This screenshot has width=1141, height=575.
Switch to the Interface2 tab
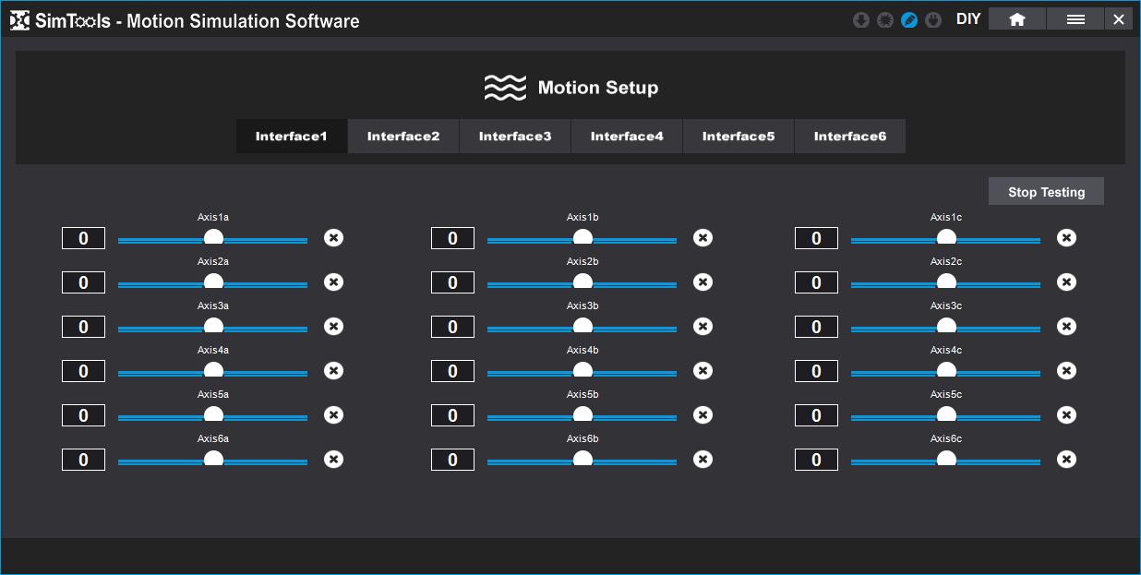403,137
